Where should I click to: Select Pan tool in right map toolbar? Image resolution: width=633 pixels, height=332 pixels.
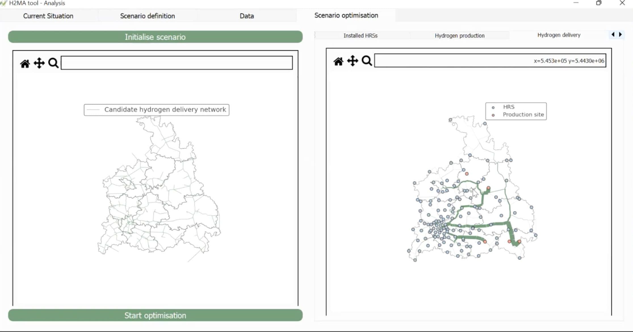click(353, 61)
